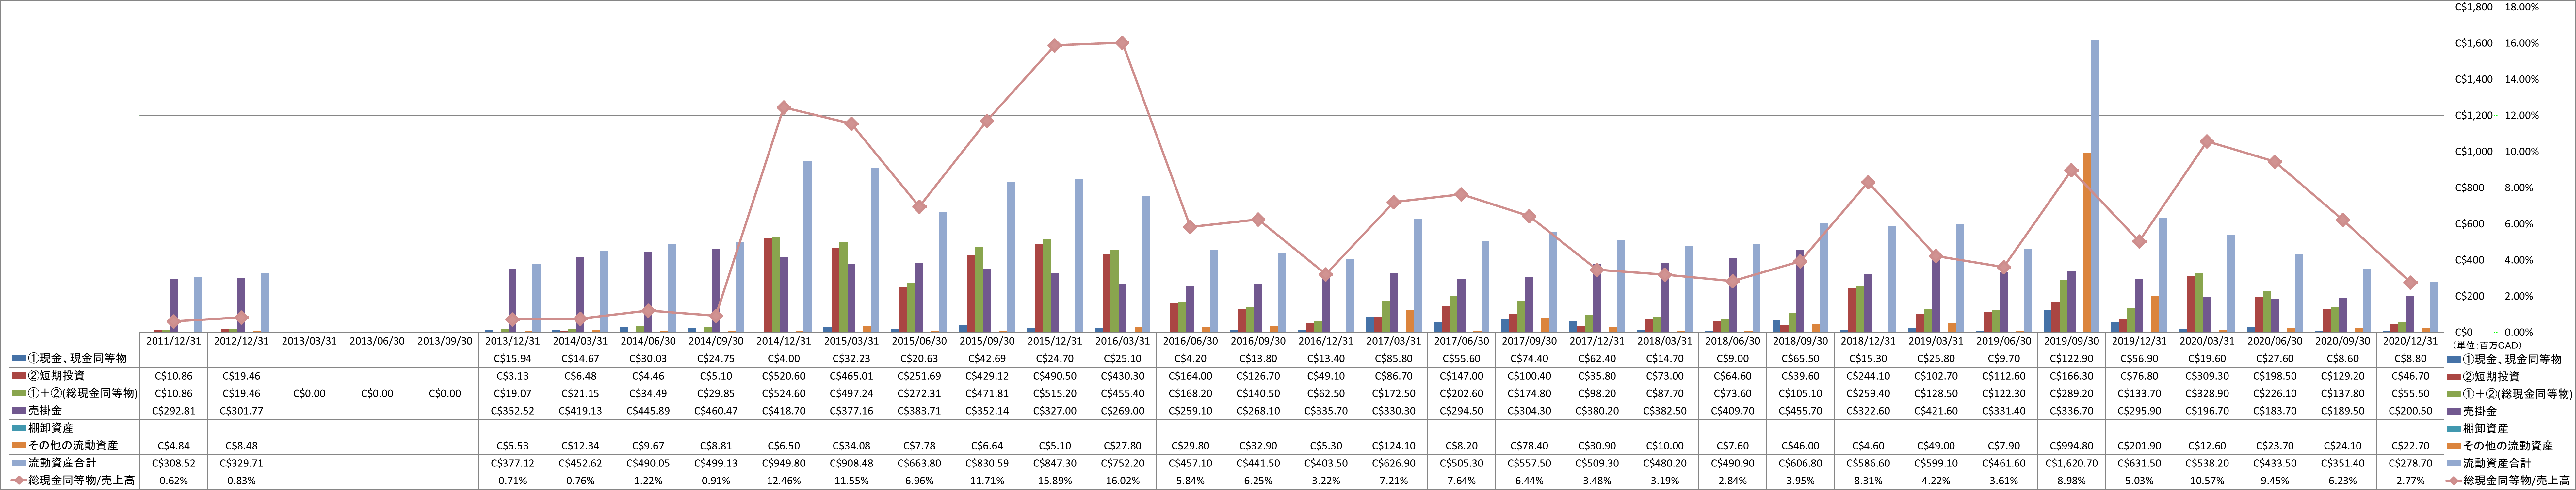Click the cell with value 16.02%

(x=1122, y=481)
